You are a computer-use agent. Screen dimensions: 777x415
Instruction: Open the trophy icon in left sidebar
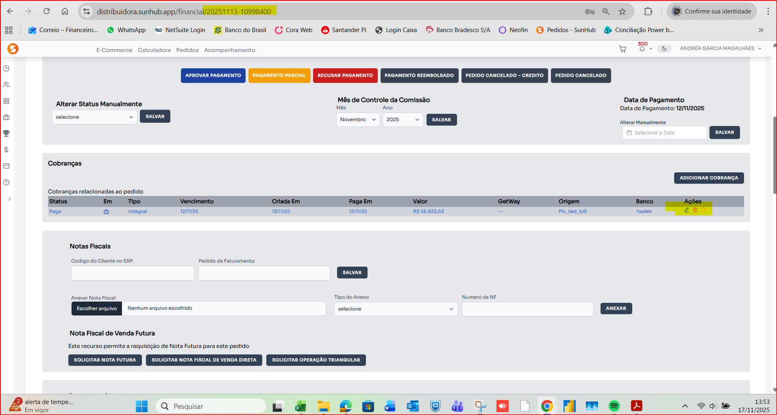coord(7,133)
